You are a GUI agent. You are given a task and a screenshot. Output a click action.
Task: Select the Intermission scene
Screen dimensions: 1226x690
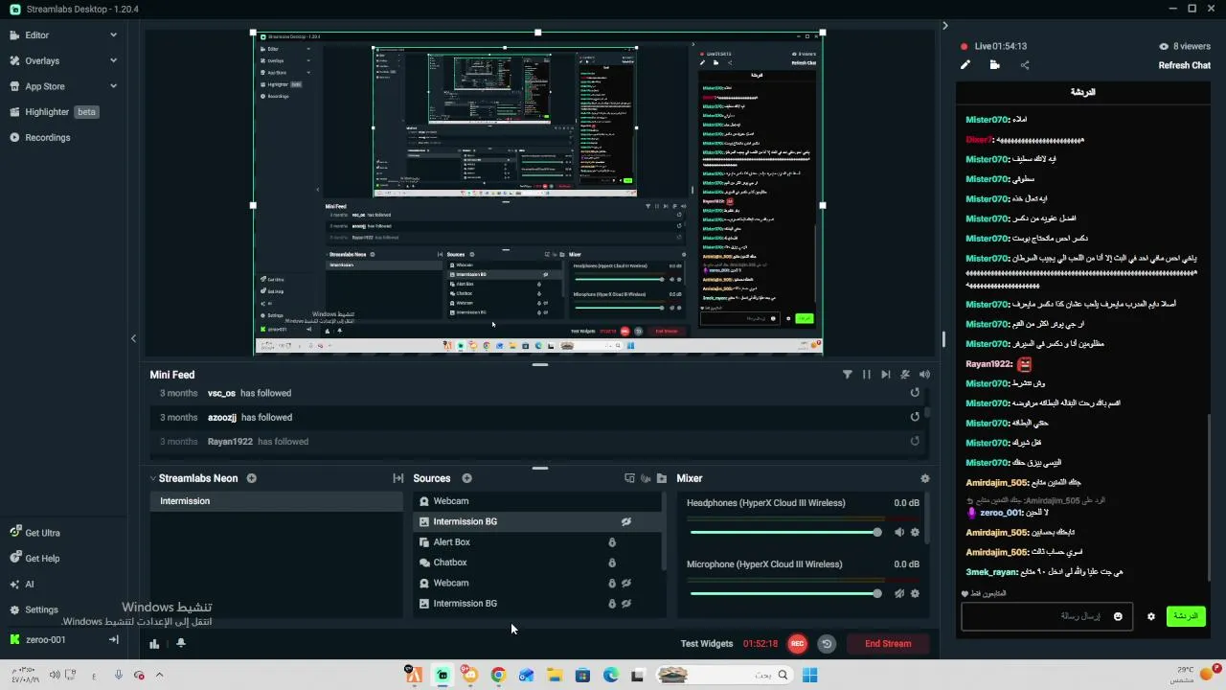tap(276, 501)
